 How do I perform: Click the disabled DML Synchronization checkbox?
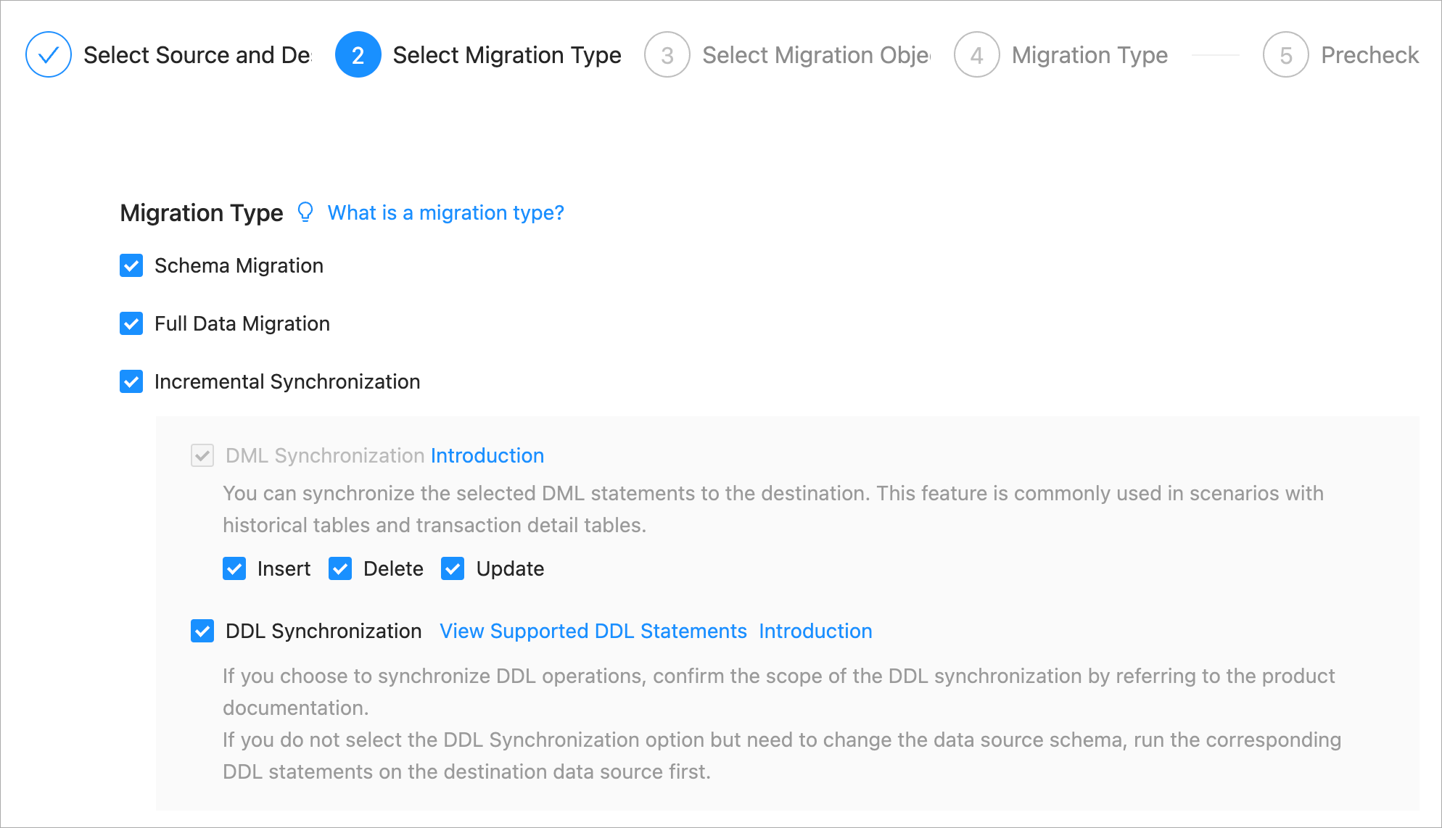click(x=202, y=455)
